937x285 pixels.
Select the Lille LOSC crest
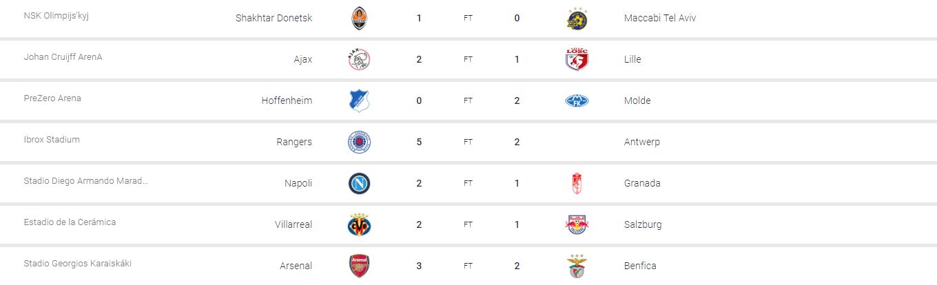576,59
